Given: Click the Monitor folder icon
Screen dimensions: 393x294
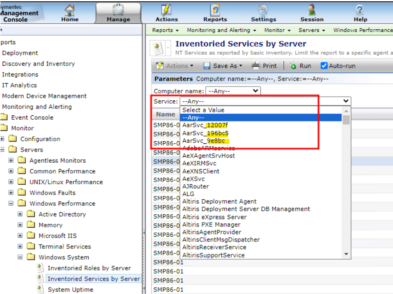Looking at the screenshot, I should pos(4,128).
